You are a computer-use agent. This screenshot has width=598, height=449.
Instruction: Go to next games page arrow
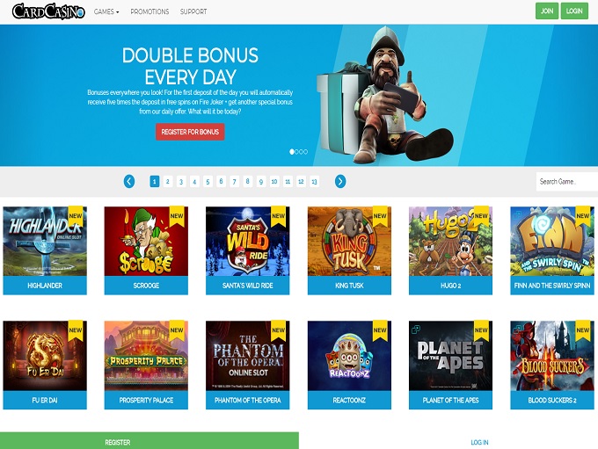tap(340, 181)
